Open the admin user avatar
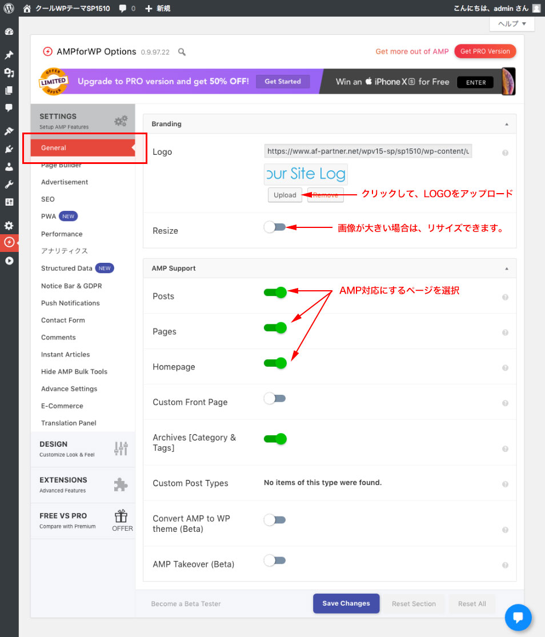 (536, 8)
